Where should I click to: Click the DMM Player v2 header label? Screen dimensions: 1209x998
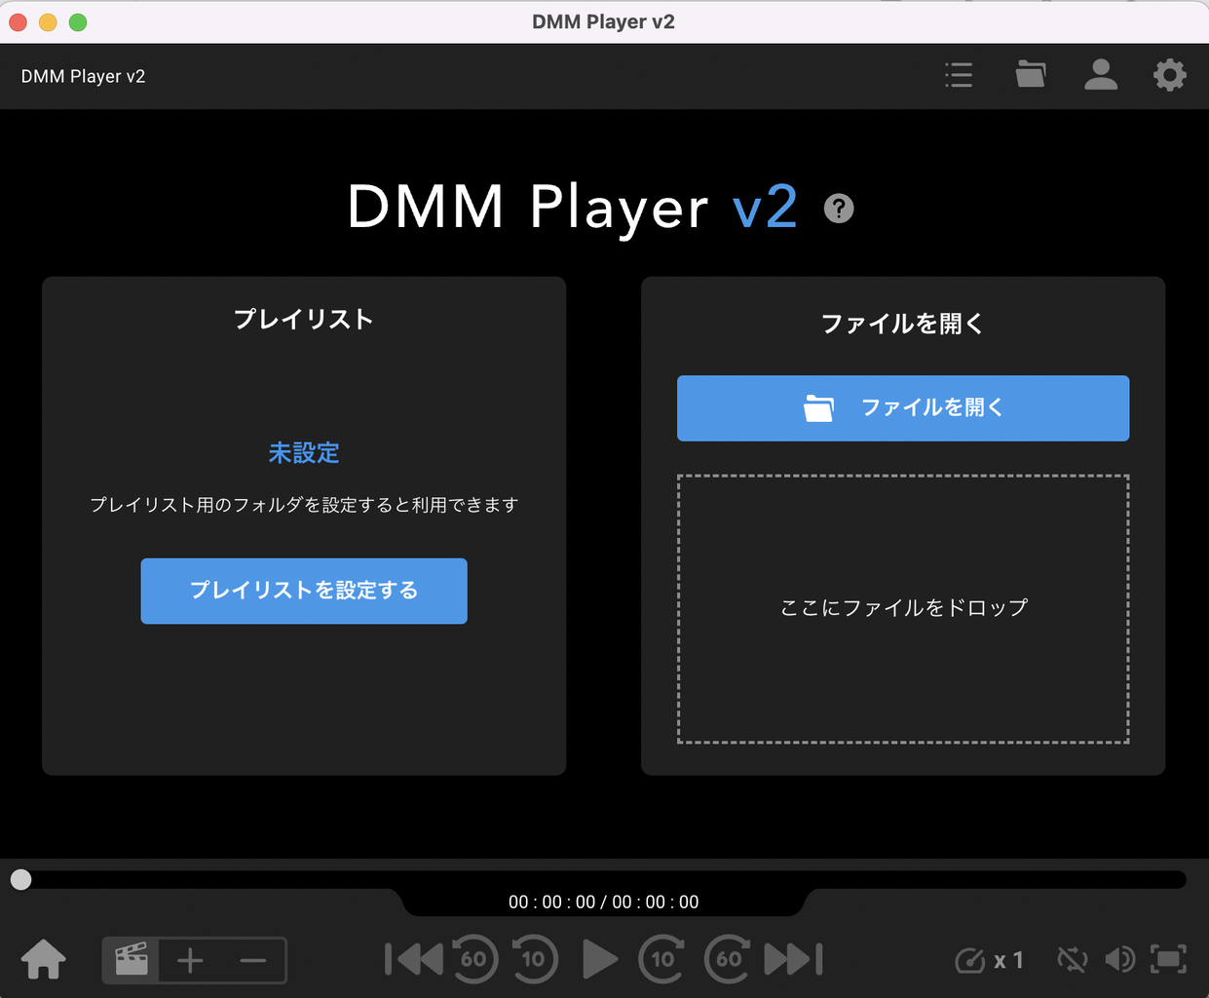coord(83,76)
